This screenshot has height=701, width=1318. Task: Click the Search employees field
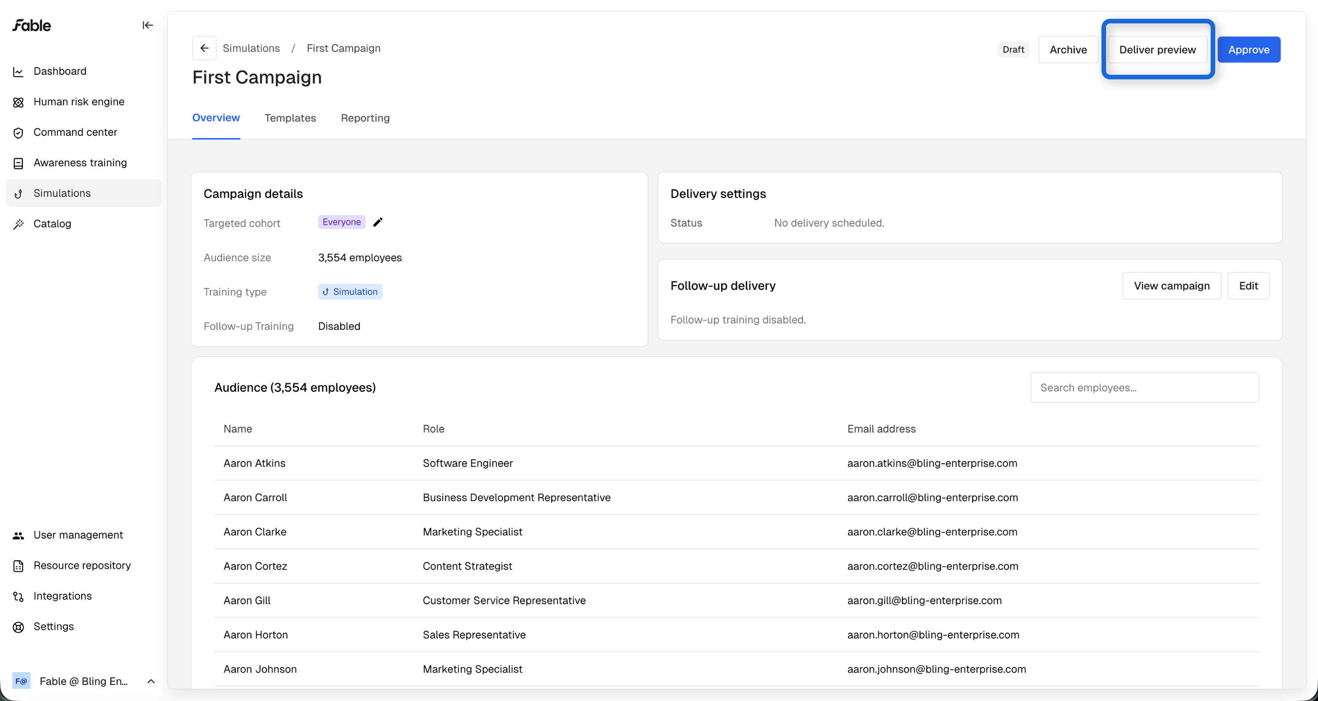[x=1145, y=387]
